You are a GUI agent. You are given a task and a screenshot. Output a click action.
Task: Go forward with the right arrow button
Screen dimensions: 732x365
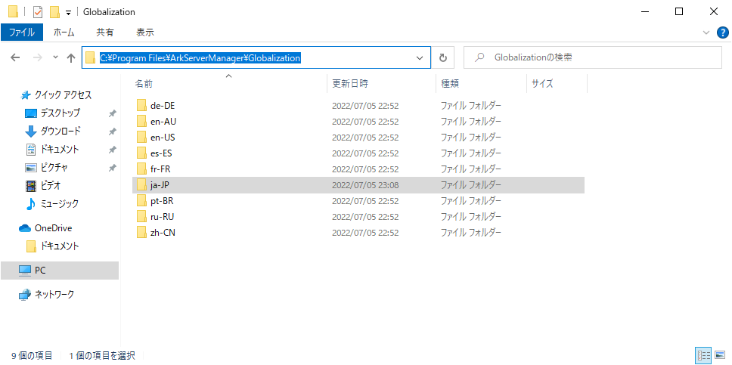tap(39, 58)
